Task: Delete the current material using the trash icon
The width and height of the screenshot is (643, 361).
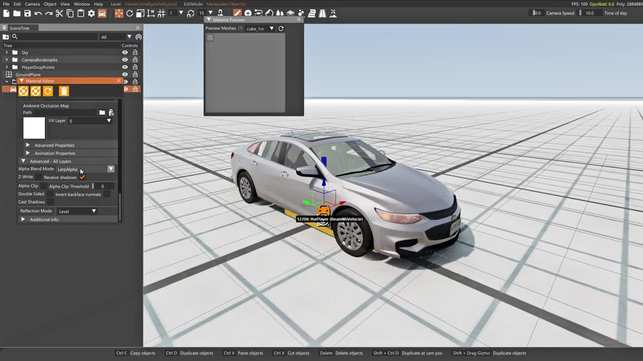Action: click(64, 91)
